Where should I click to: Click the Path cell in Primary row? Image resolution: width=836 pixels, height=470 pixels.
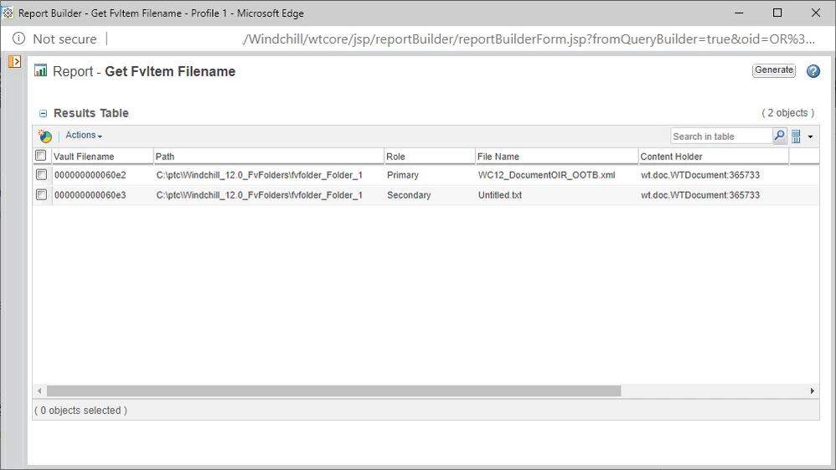[x=259, y=175]
